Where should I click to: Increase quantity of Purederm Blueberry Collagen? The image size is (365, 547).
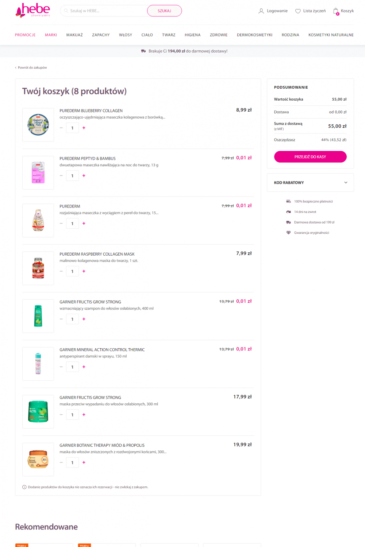[84, 128]
